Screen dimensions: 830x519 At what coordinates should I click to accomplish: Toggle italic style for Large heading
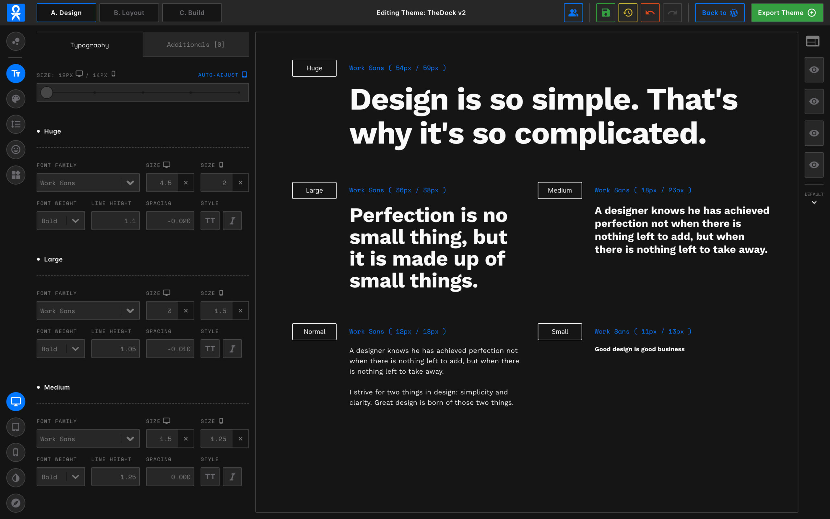[x=232, y=349]
